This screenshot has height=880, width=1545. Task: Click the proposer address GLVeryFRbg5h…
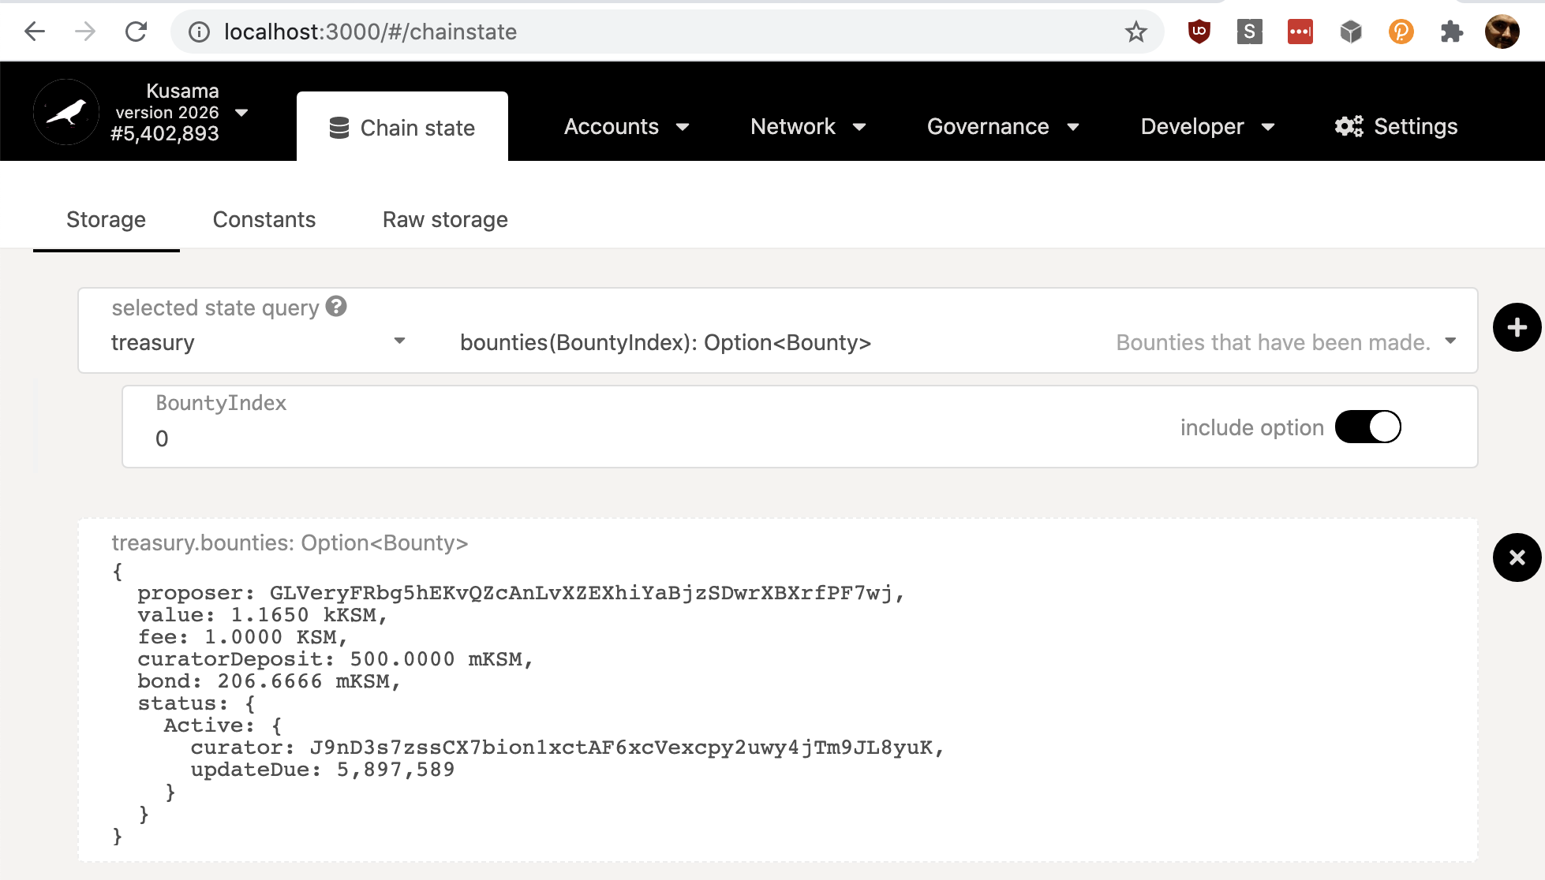tap(580, 593)
